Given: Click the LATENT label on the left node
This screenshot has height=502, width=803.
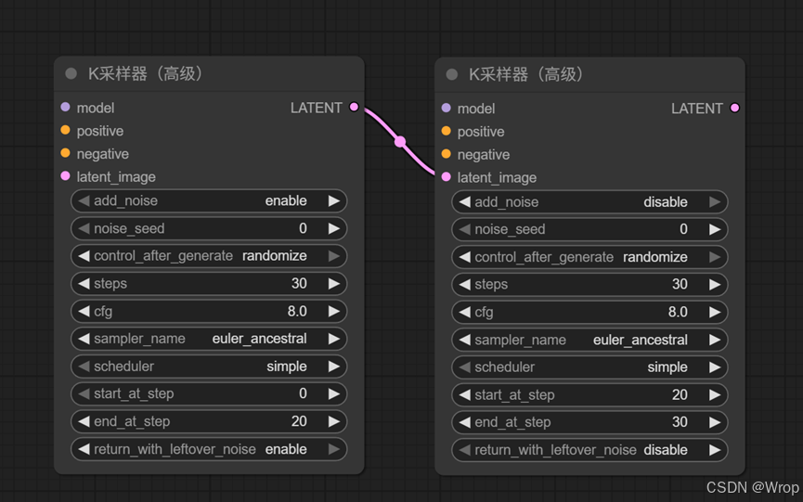Looking at the screenshot, I should coord(316,108).
